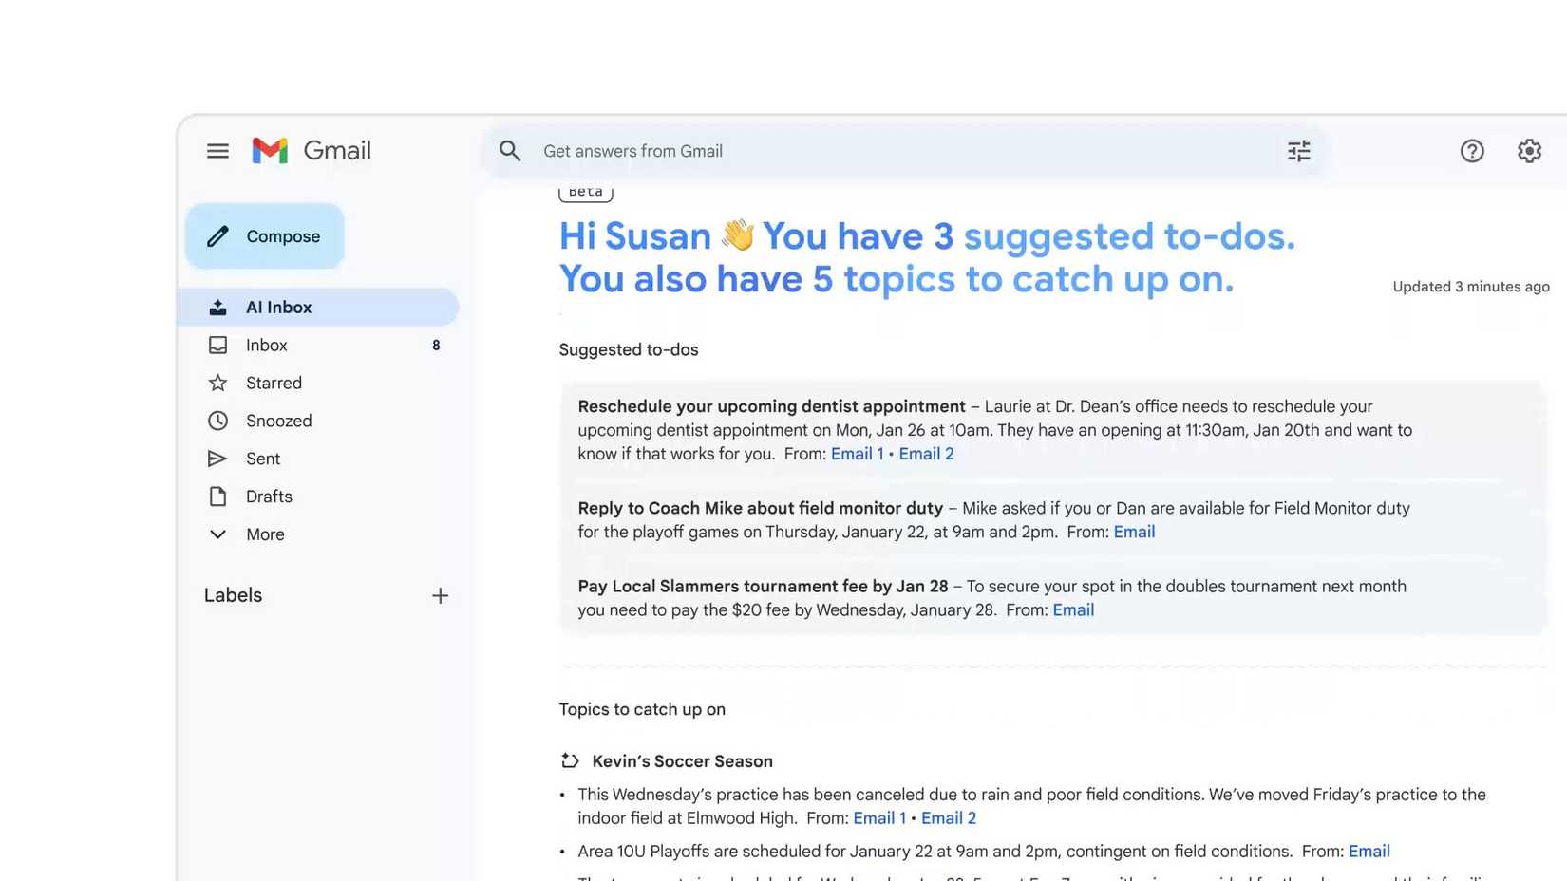Click the search magnifier icon
The width and height of the screenshot is (1567, 881).
click(x=510, y=150)
